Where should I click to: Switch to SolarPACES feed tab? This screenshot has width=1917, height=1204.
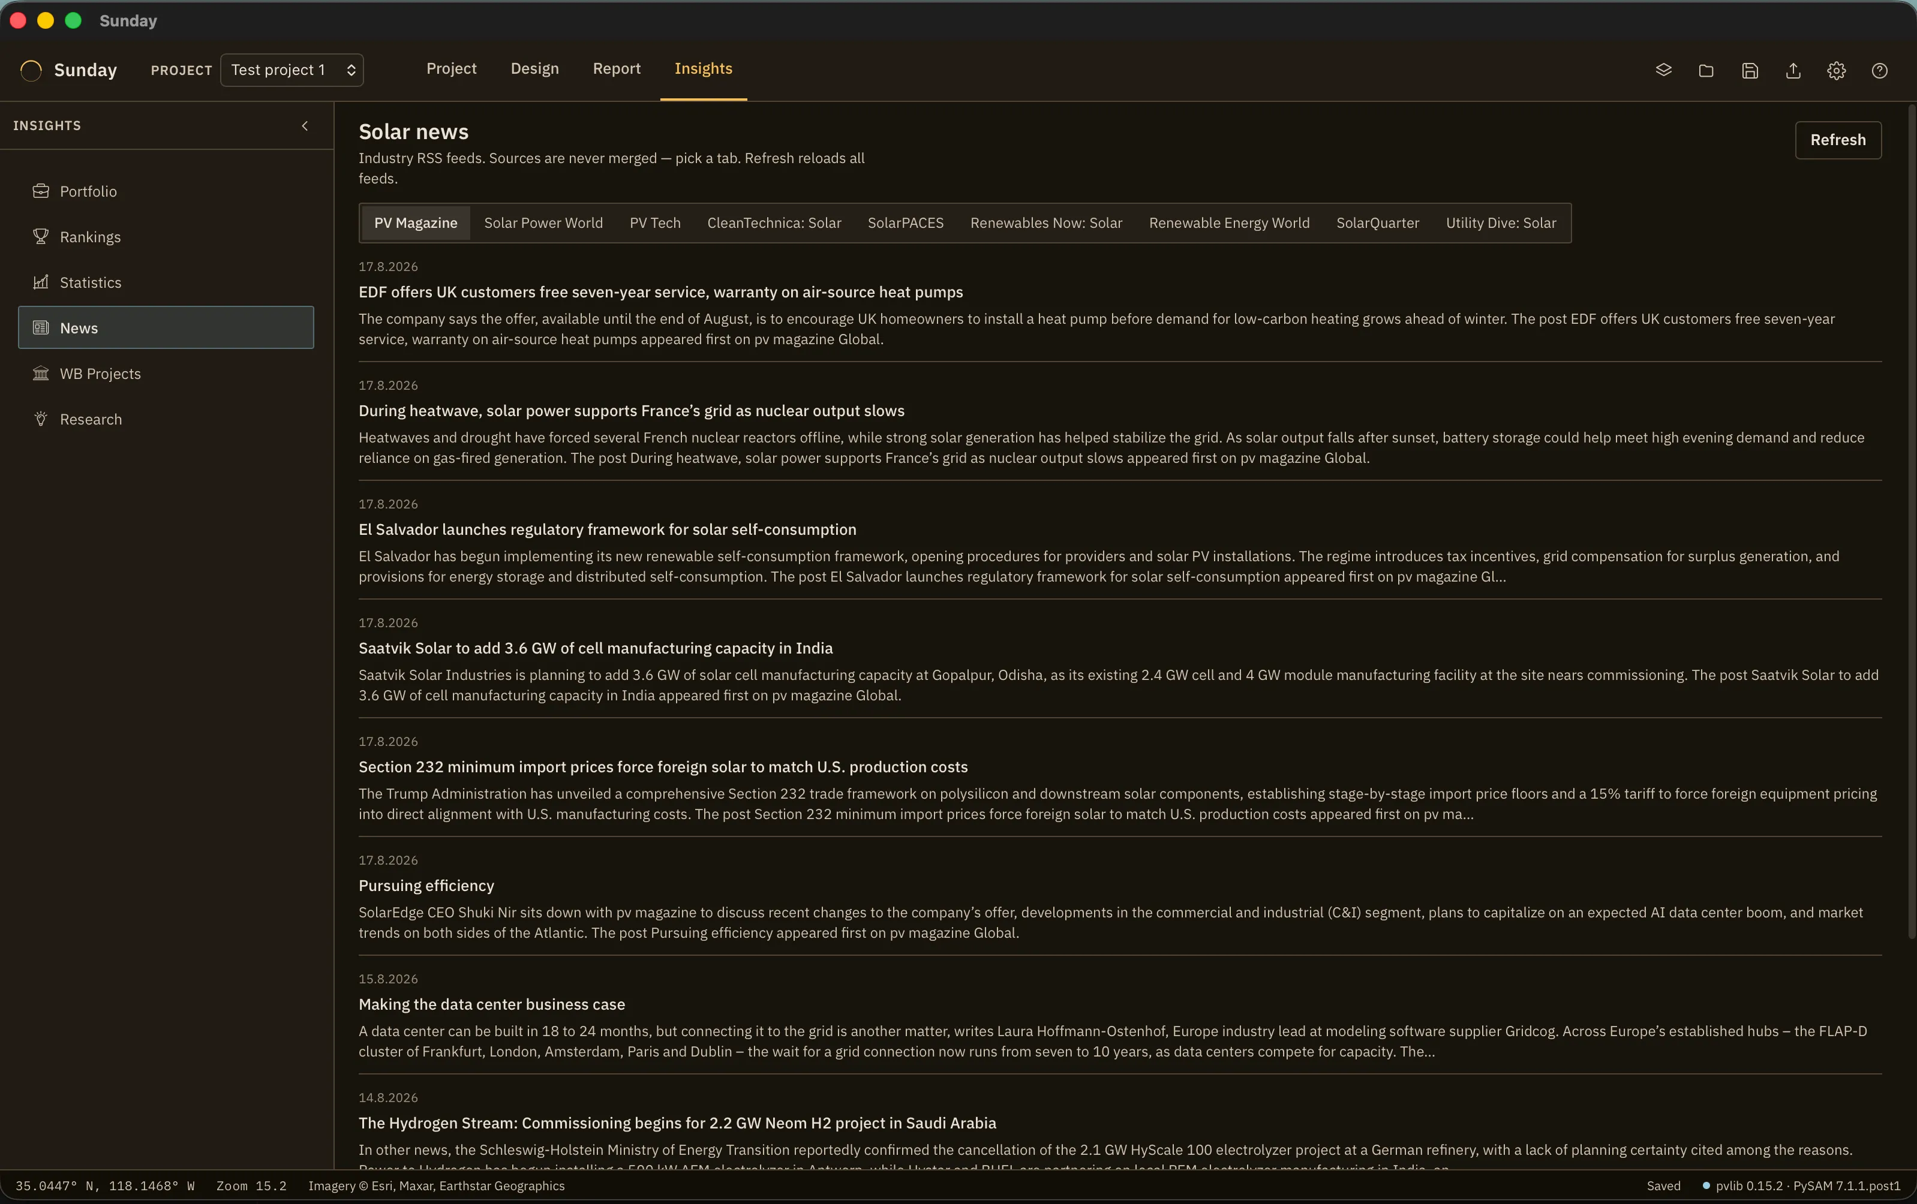click(905, 223)
